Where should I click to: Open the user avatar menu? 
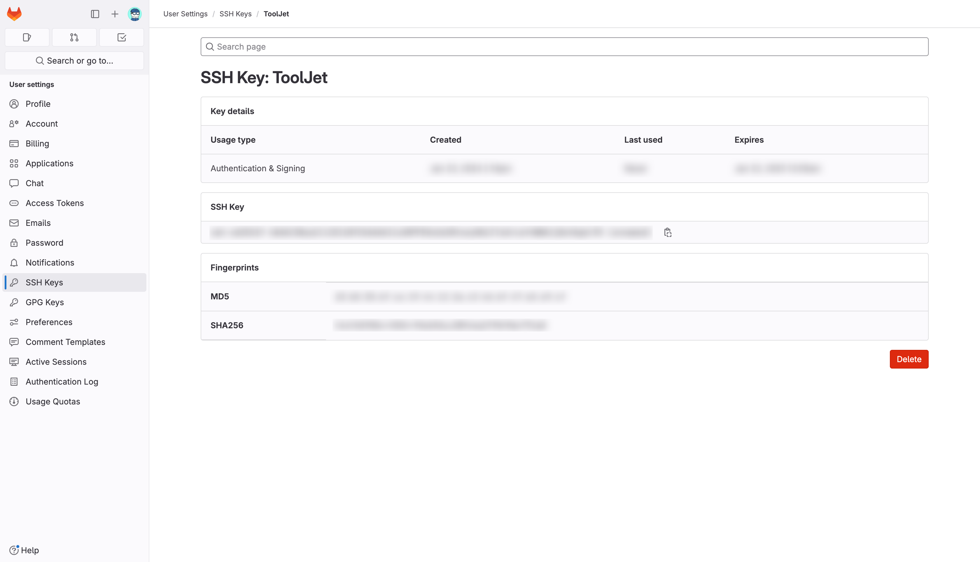135,14
